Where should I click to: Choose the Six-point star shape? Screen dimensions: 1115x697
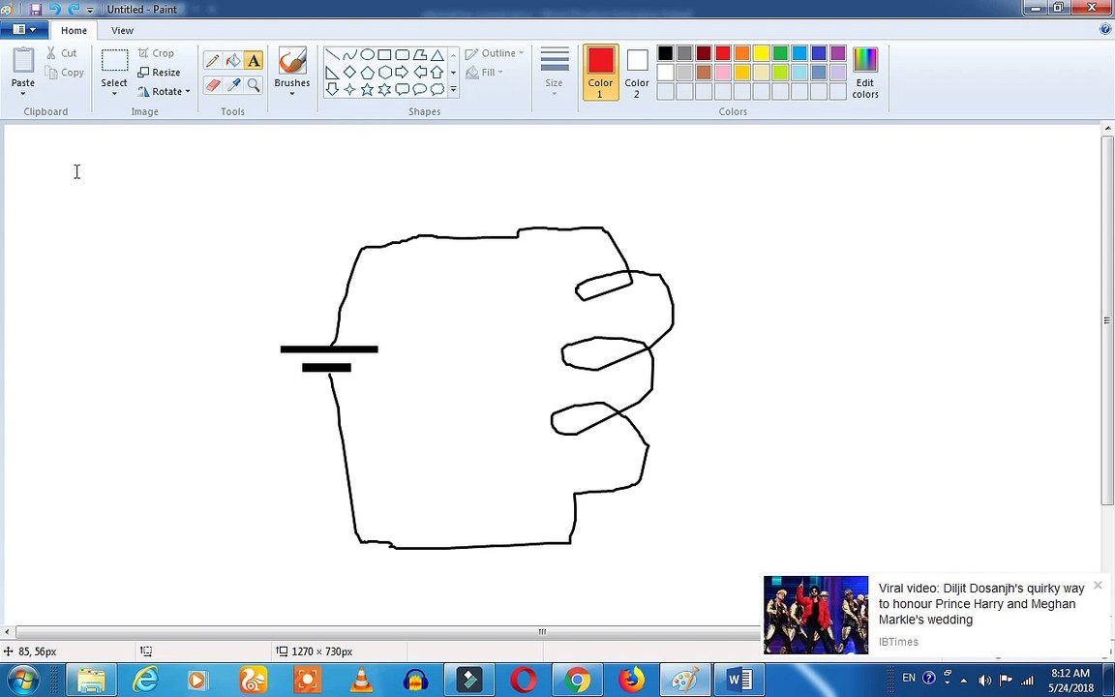coord(384,89)
